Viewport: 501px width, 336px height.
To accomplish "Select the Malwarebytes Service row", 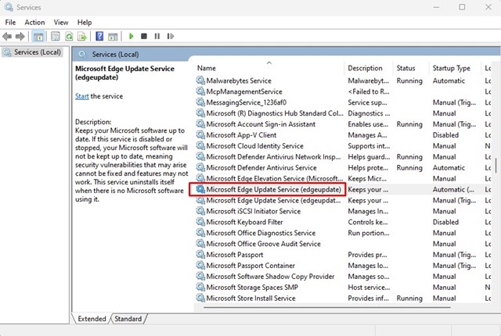I will [x=238, y=80].
